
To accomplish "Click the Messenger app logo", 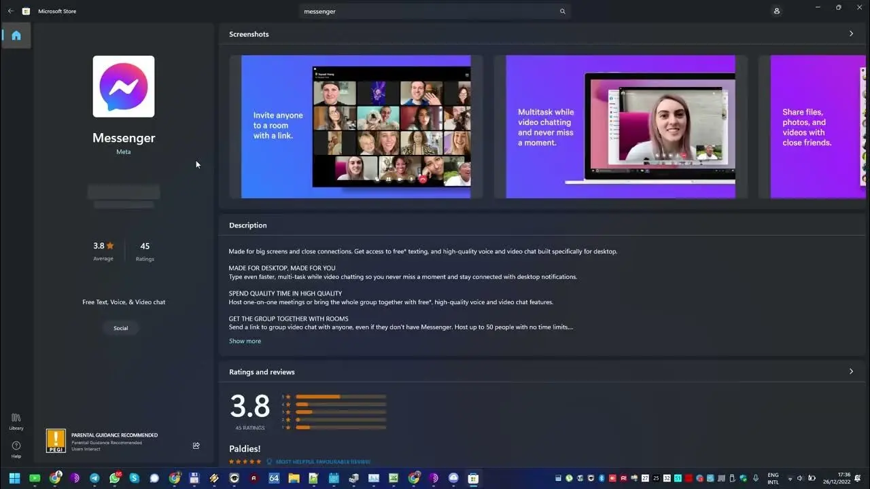I will tap(124, 86).
